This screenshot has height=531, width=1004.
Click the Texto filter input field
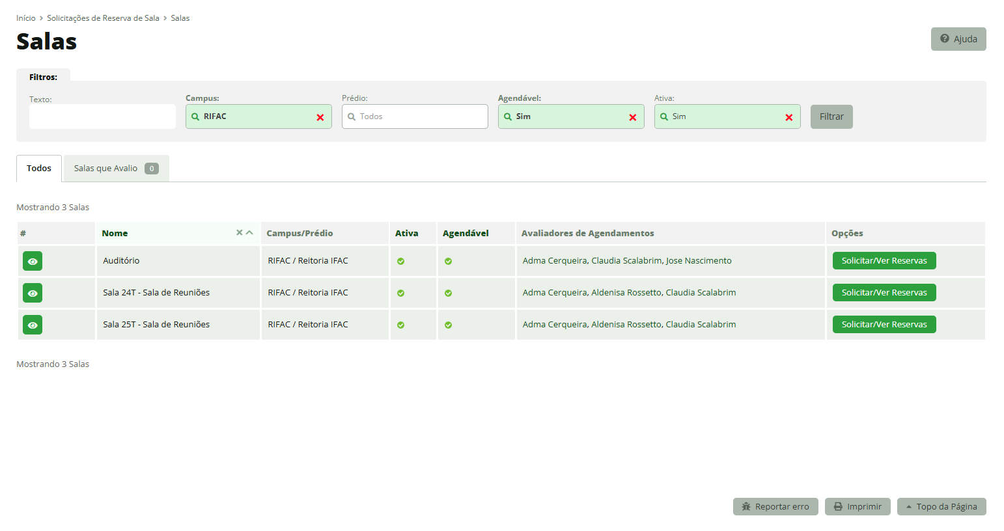coord(102,116)
